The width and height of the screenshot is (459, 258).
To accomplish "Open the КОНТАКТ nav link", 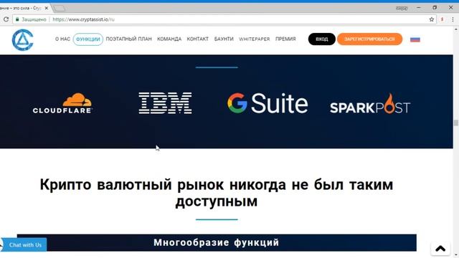I will 198,39.
